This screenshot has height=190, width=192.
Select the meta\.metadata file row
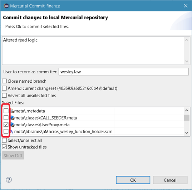pyautogui.click(x=93, y=111)
